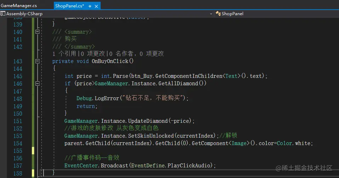Click the '0 名作者, 0 项更改' CodeLens link
339x178 pixels.
coord(137,53)
